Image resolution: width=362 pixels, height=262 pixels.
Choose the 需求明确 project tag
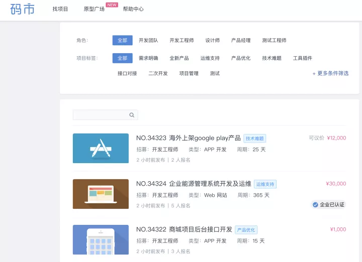click(148, 58)
